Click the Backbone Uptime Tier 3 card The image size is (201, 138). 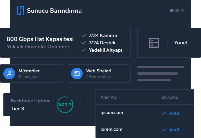42,105
